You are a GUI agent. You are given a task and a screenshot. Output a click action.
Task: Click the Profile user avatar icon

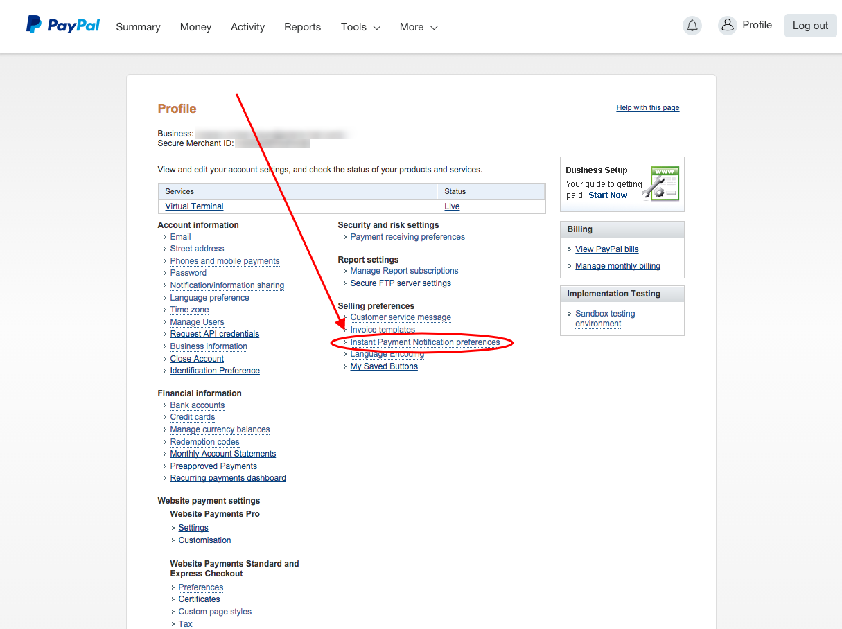coord(727,26)
